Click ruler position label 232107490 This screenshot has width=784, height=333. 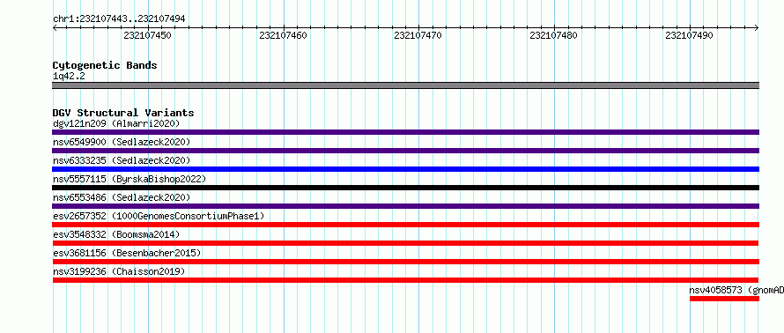[x=689, y=35]
